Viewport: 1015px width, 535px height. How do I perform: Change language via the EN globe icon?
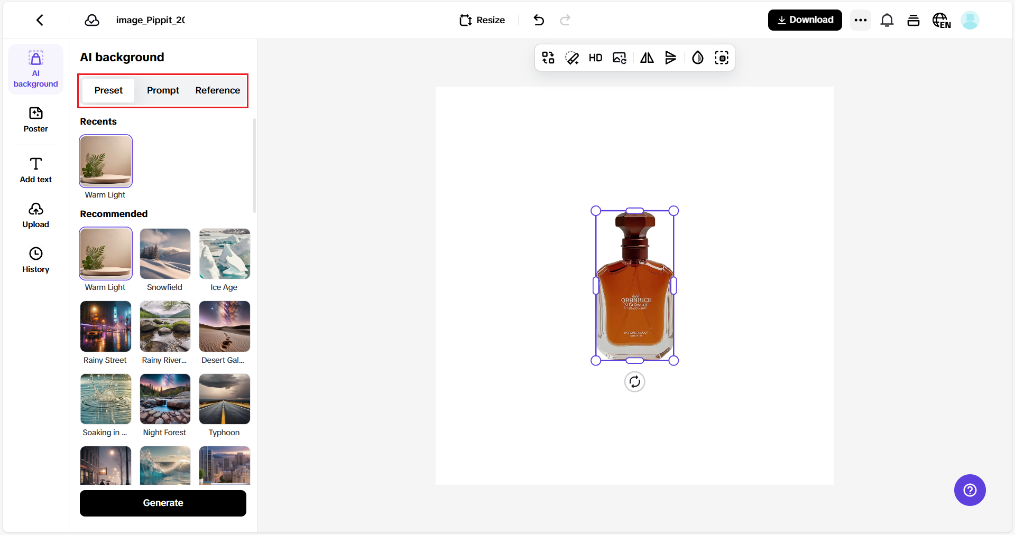pyautogui.click(x=942, y=20)
